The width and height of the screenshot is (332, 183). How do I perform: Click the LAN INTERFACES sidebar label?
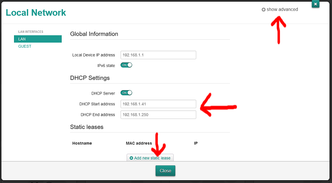(31, 32)
